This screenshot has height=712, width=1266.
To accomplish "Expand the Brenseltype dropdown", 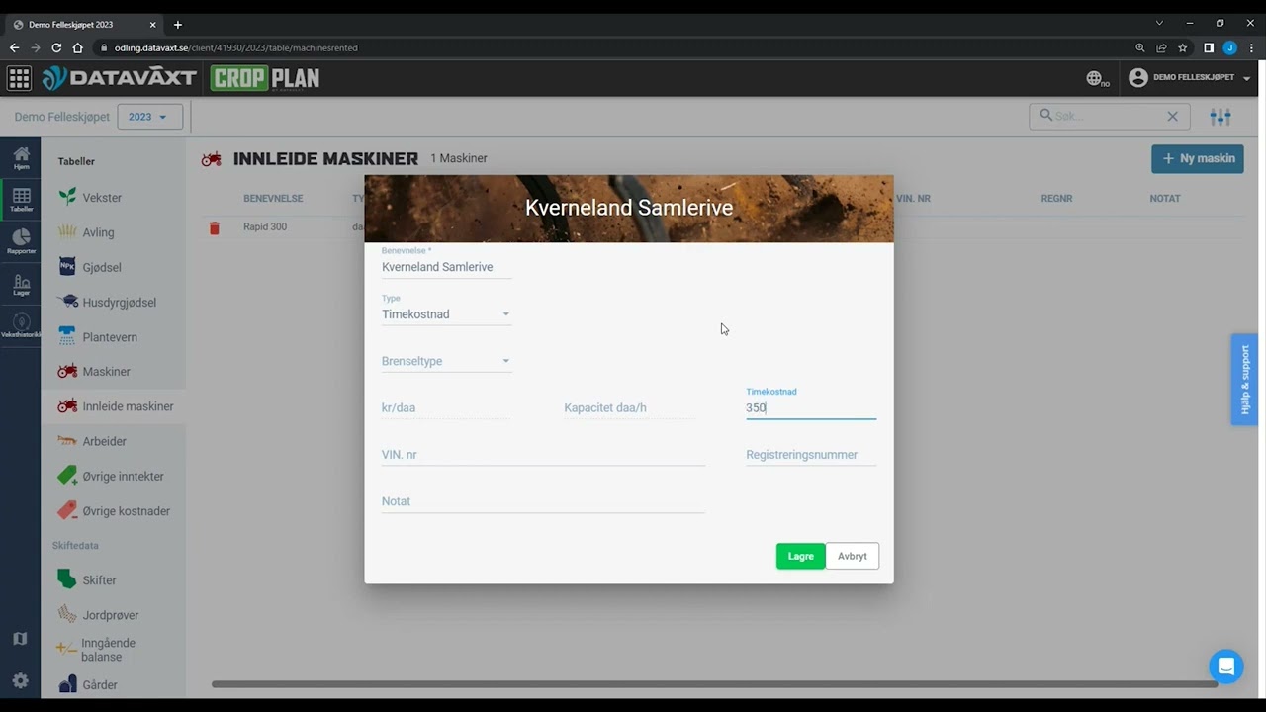I will click(x=446, y=361).
